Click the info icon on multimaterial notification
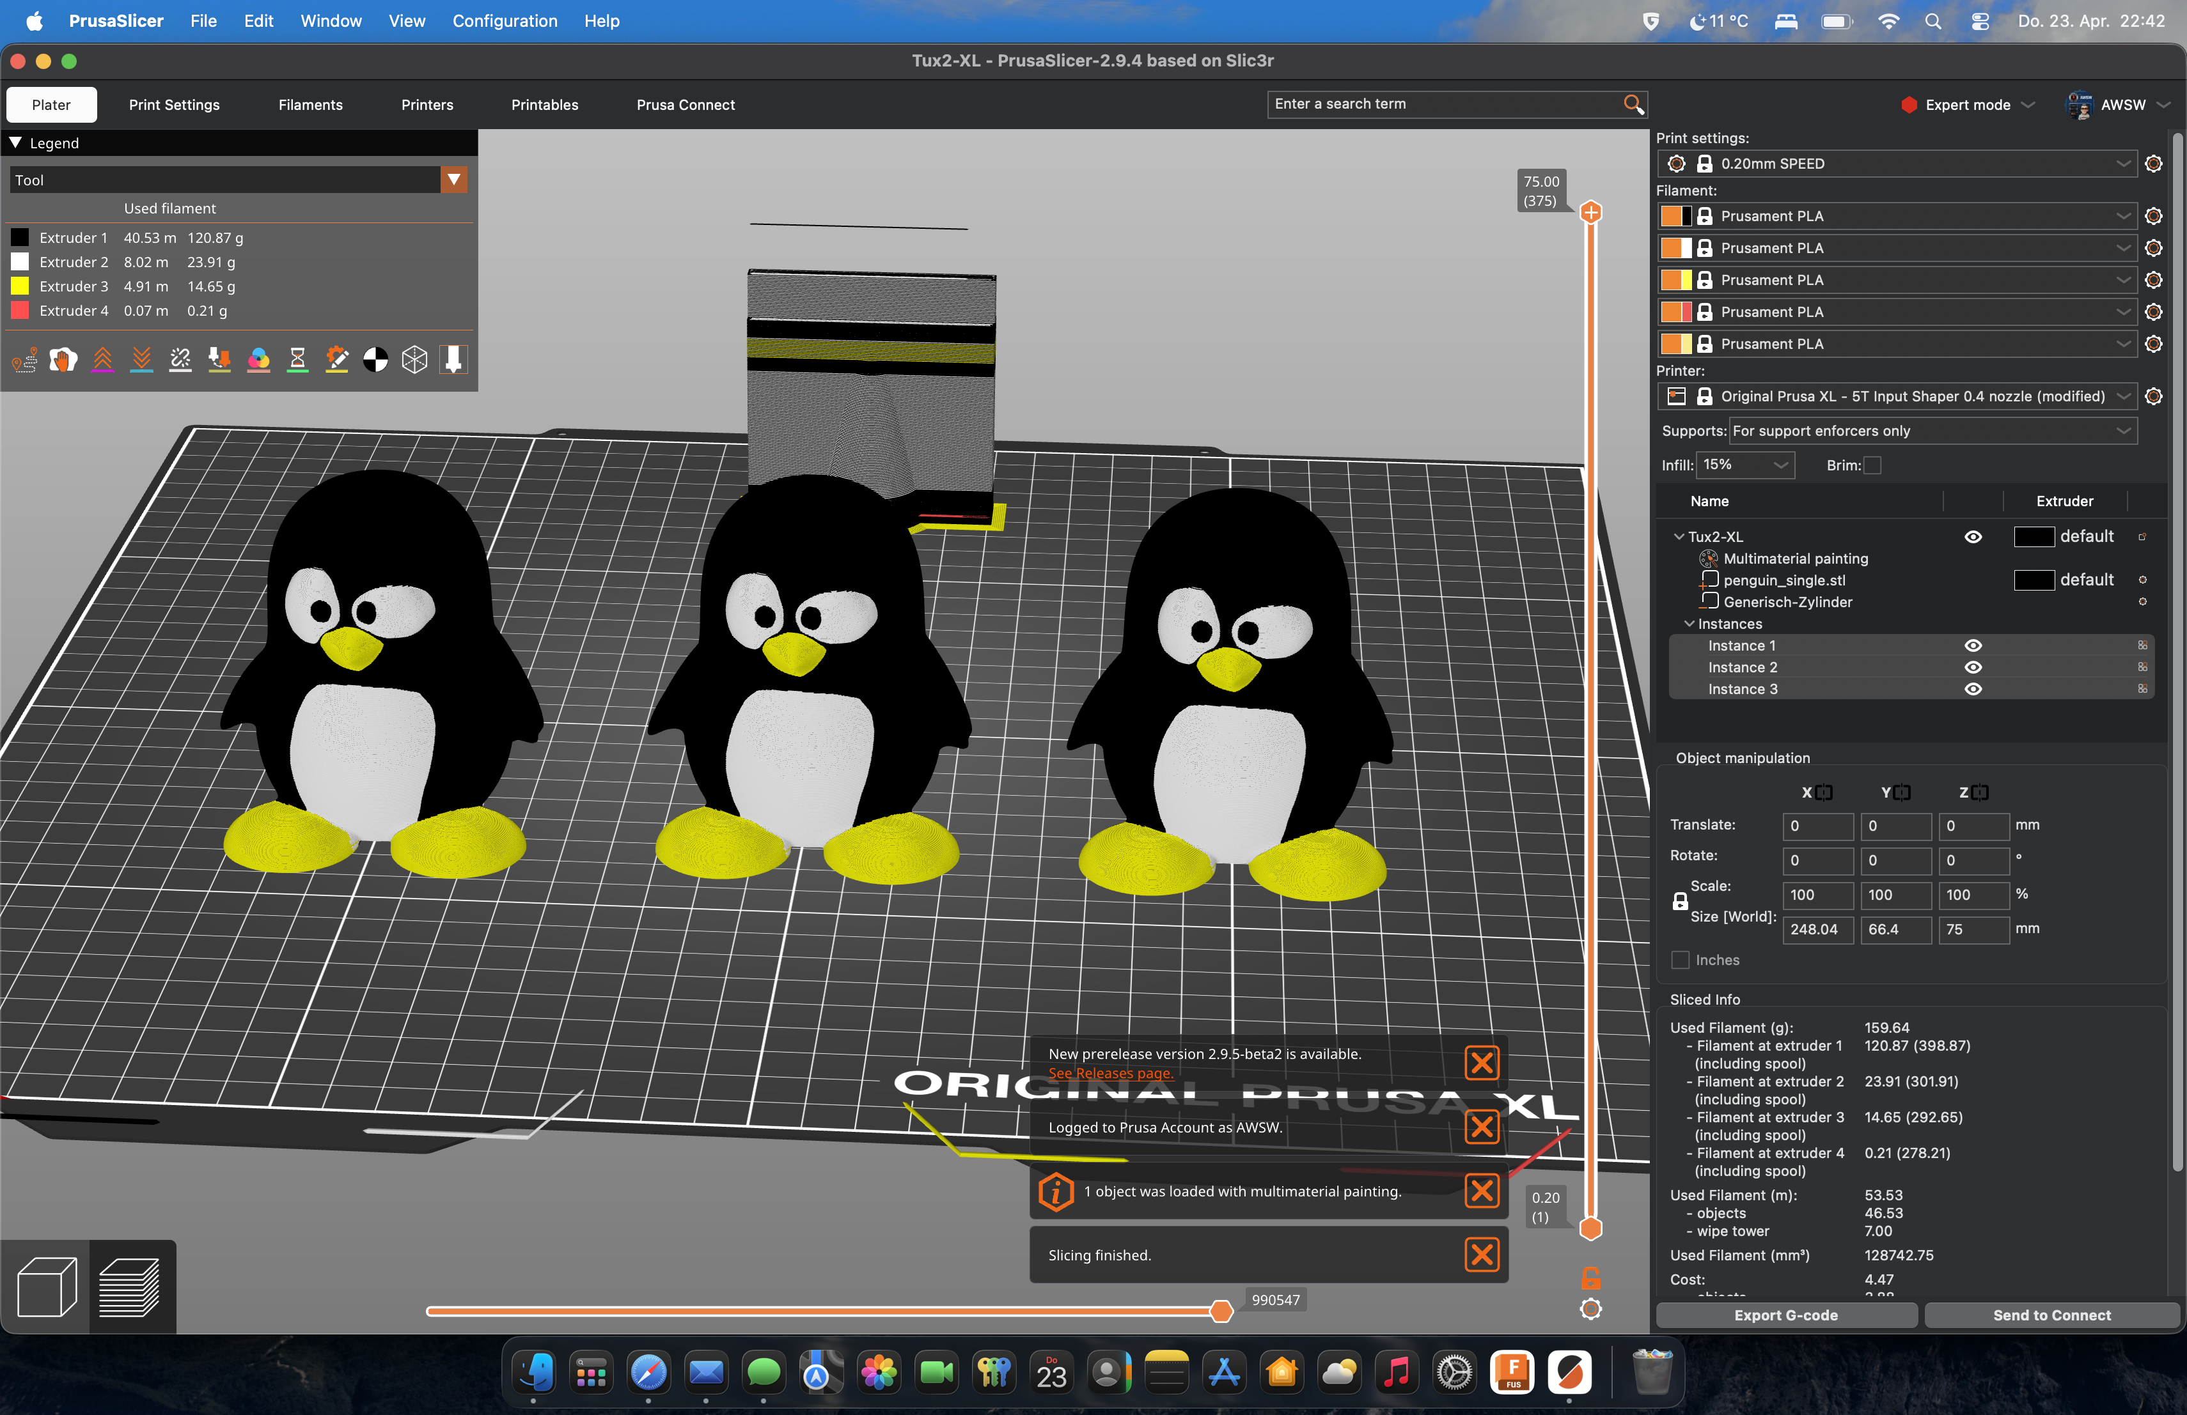The image size is (2187, 1415). 1056,1192
